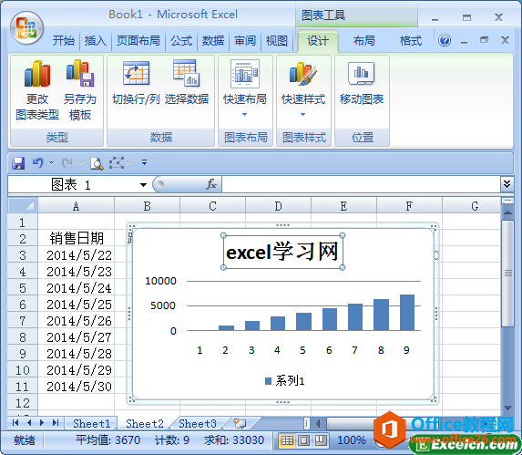Switch to Page Layout view
The width and height of the screenshot is (522, 455).
pyautogui.click(x=303, y=440)
